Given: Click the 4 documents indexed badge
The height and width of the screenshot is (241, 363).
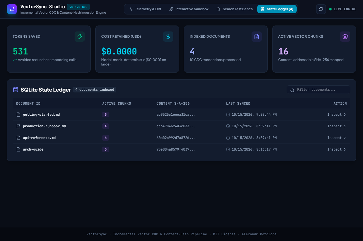Looking at the screenshot, I should [95, 90].
